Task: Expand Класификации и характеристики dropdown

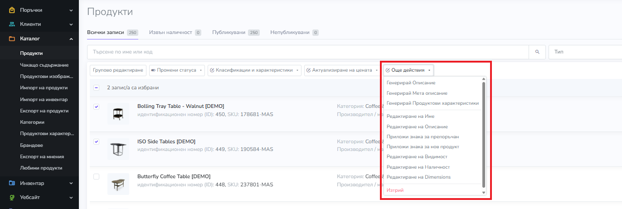Action: point(254,70)
